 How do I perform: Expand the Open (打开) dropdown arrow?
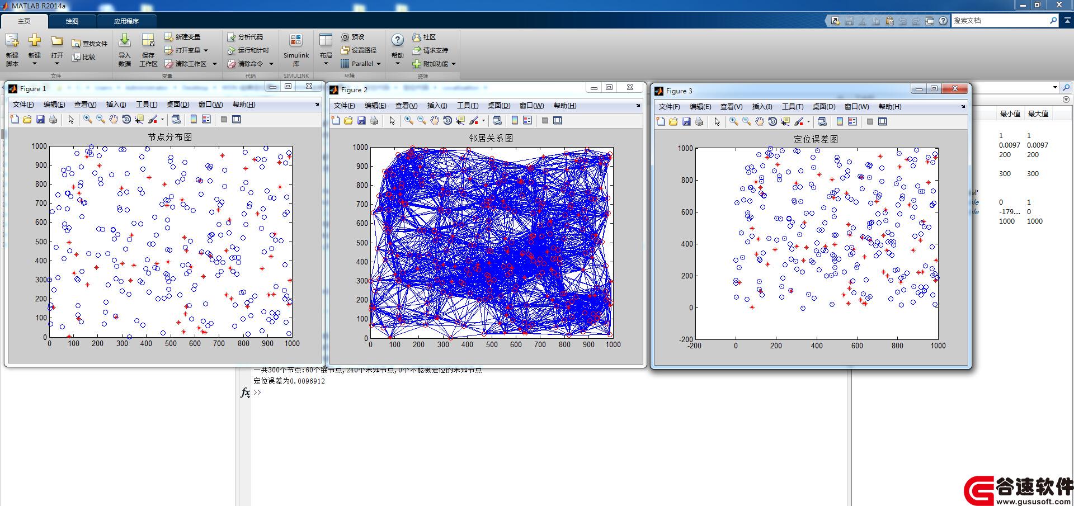coord(57,63)
